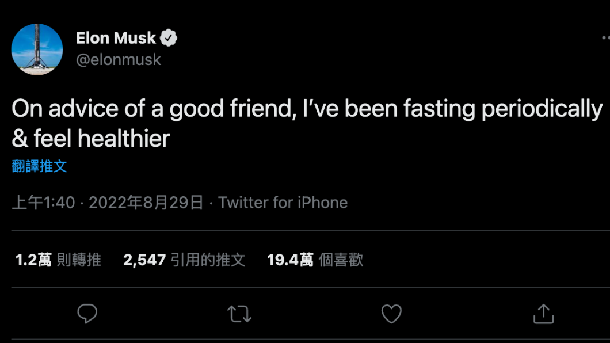View the 1.2萬 則轉推 retweets list
The image size is (610, 343).
click(x=58, y=260)
